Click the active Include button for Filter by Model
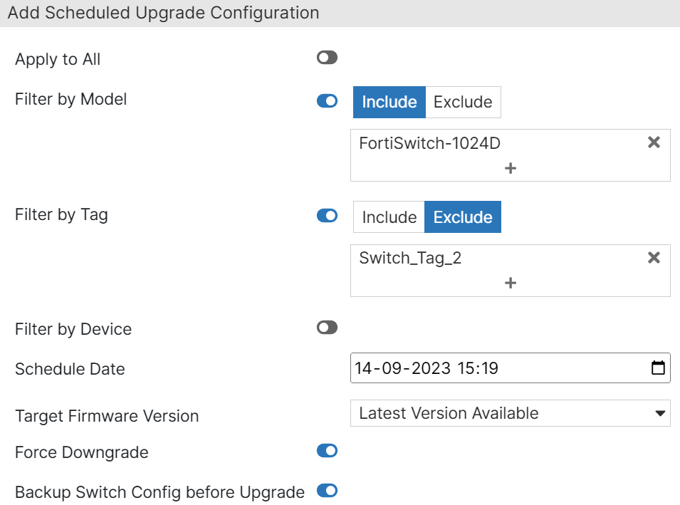 (x=389, y=102)
